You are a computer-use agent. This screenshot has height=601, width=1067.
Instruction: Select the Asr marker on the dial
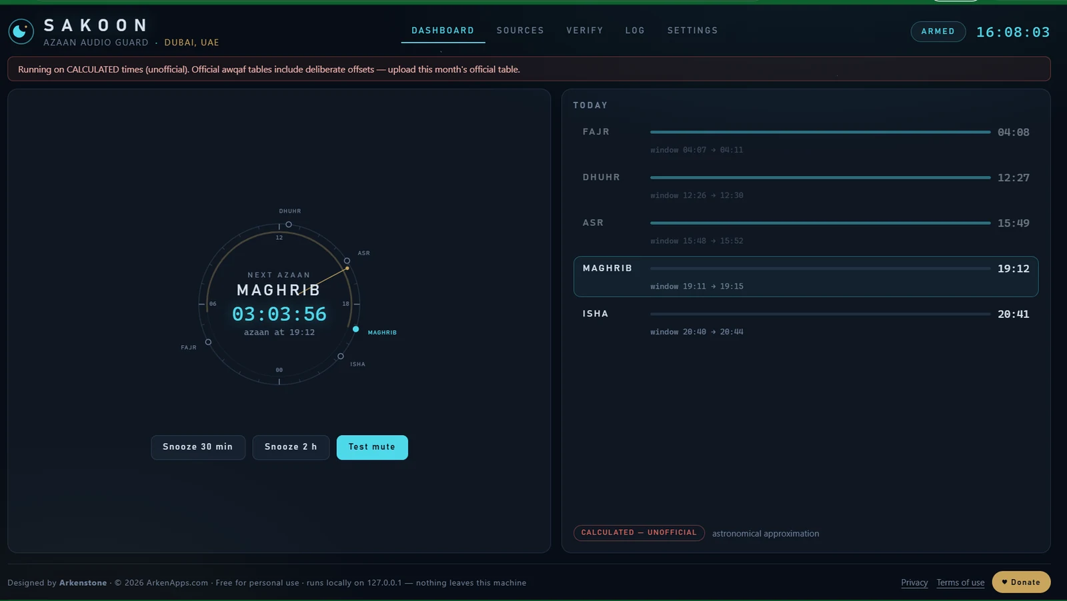click(x=347, y=261)
